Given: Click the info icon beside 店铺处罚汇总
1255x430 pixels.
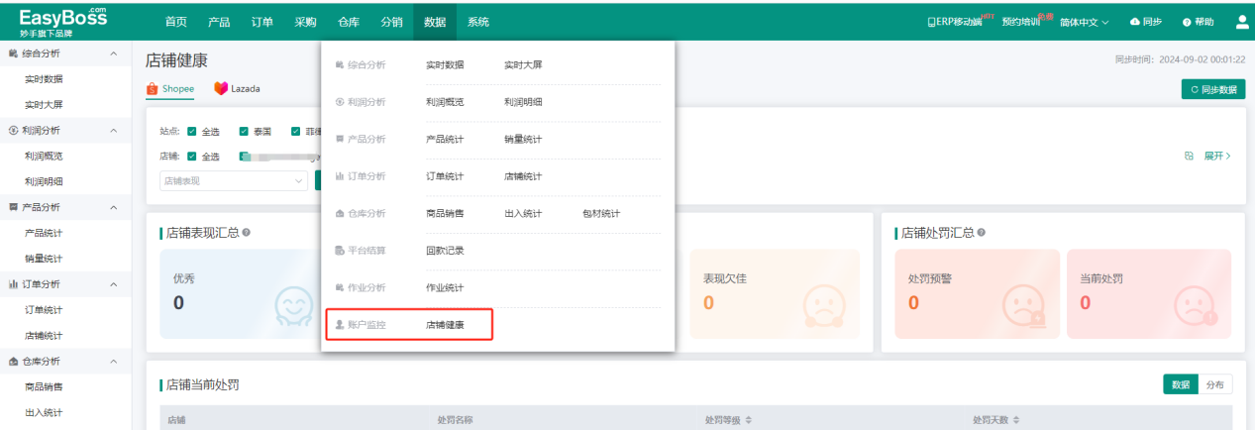Looking at the screenshot, I should 981,233.
